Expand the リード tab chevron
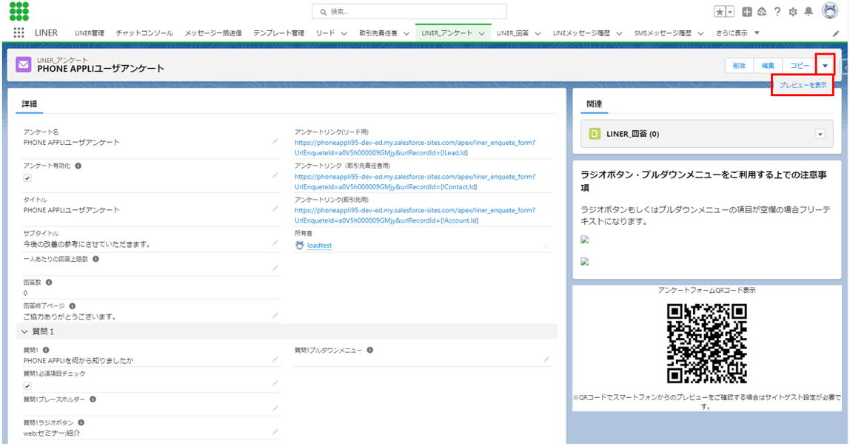 click(x=344, y=33)
